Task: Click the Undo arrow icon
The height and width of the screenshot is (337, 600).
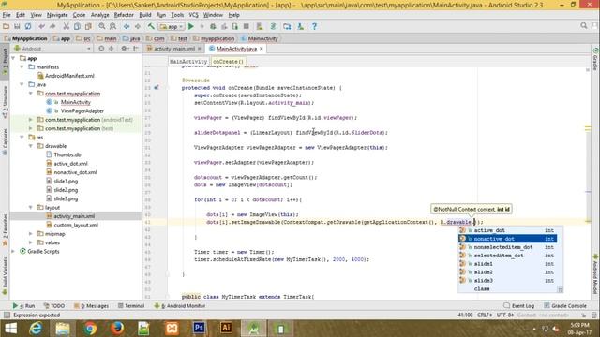Action: (x=41, y=26)
